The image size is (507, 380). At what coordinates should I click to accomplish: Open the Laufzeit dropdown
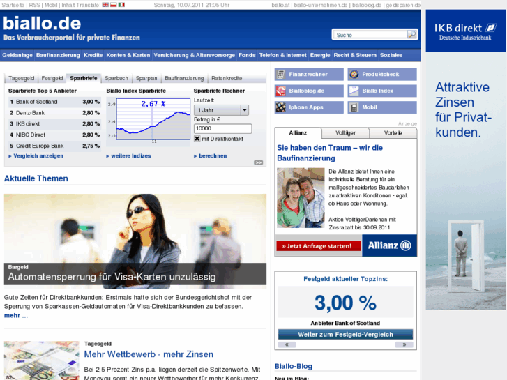221,110
